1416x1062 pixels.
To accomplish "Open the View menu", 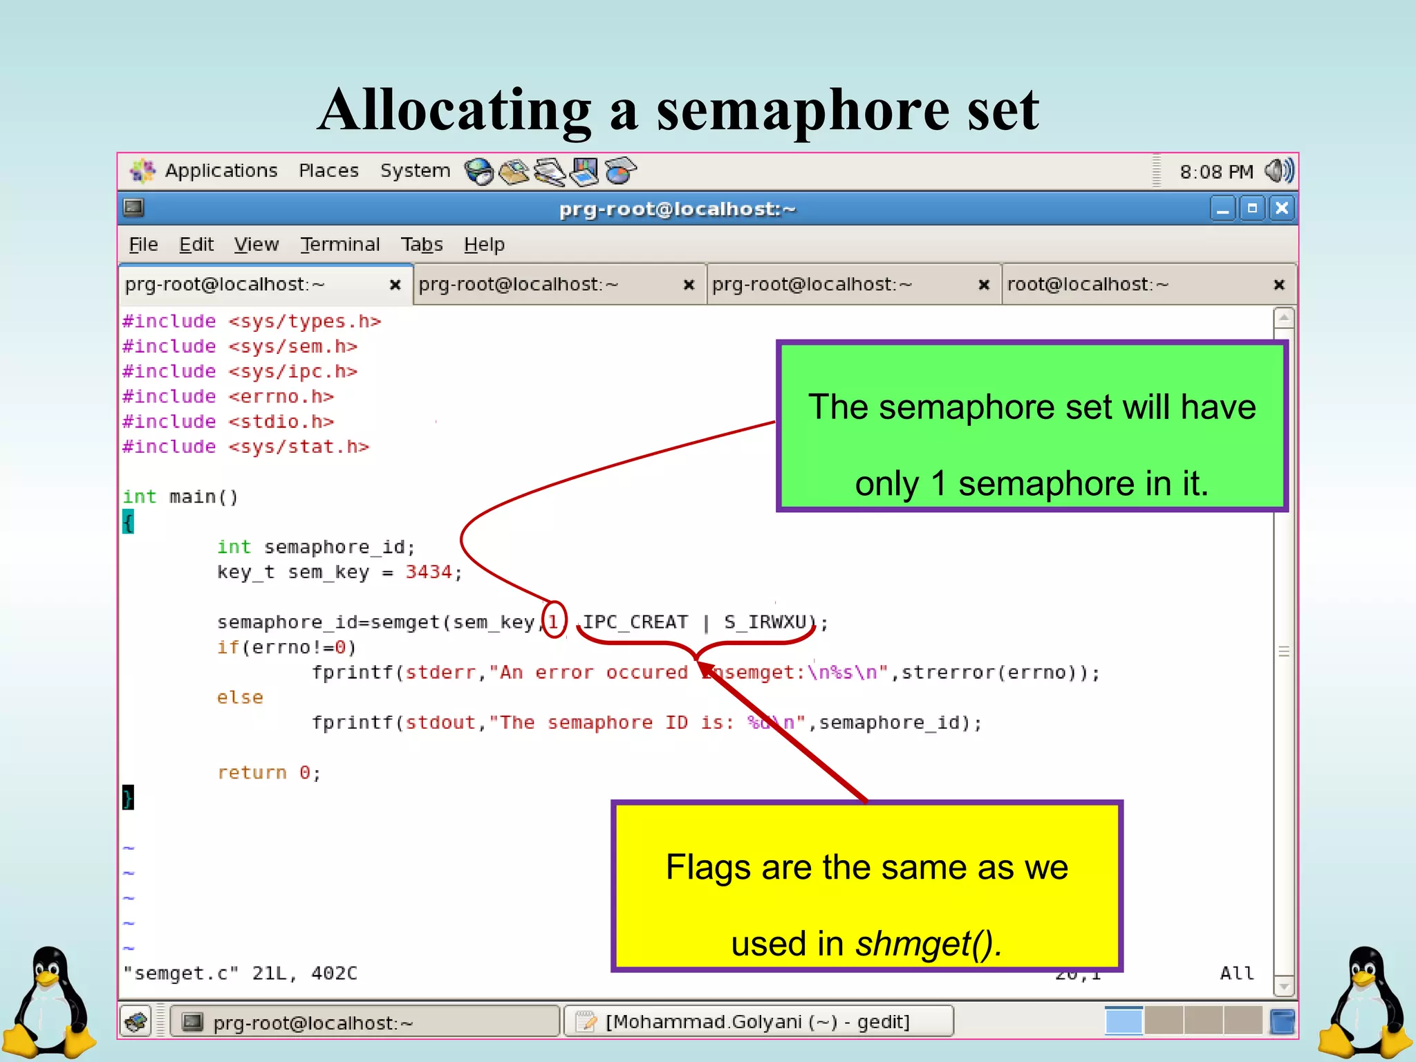I will tap(256, 244).
